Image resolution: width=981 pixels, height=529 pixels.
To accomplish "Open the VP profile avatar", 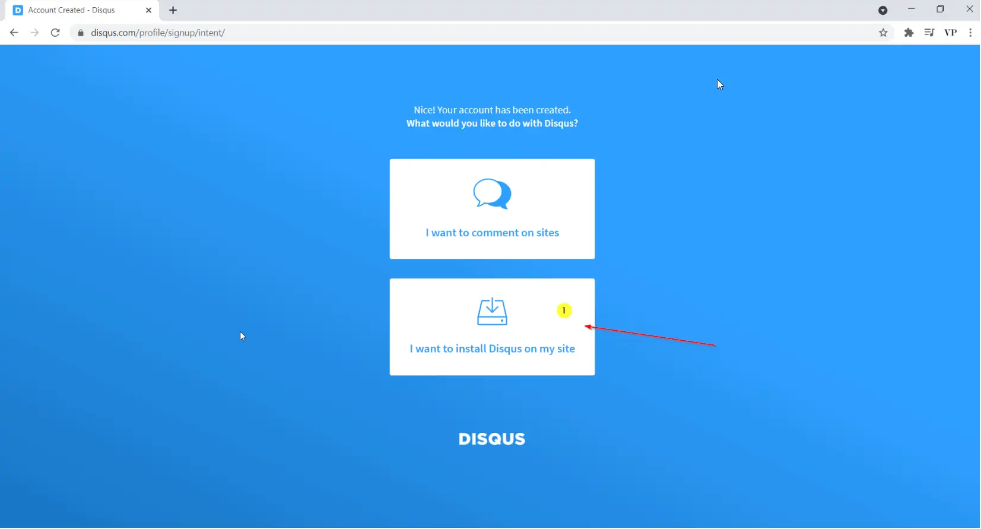I will [950, 33].
